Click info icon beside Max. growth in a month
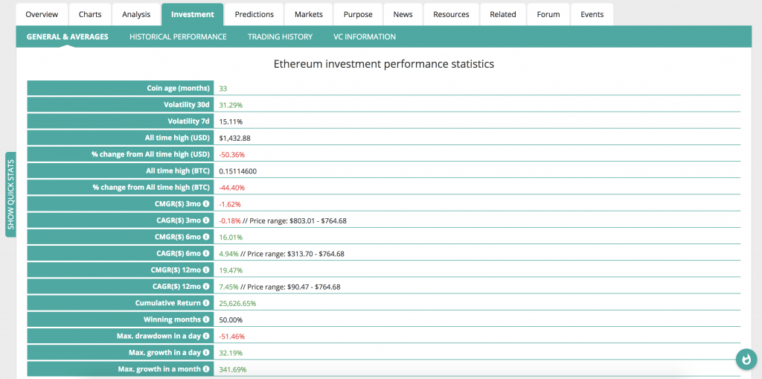This screenshot has width=762, height=379. (x=206, y=369)
